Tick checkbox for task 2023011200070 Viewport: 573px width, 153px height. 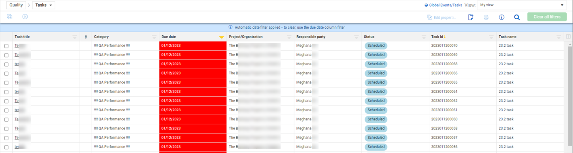[6, 46]
